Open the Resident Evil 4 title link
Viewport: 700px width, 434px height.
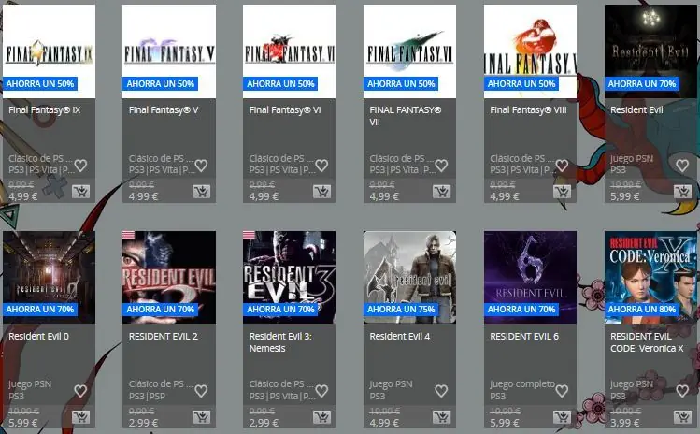point(400,336)
